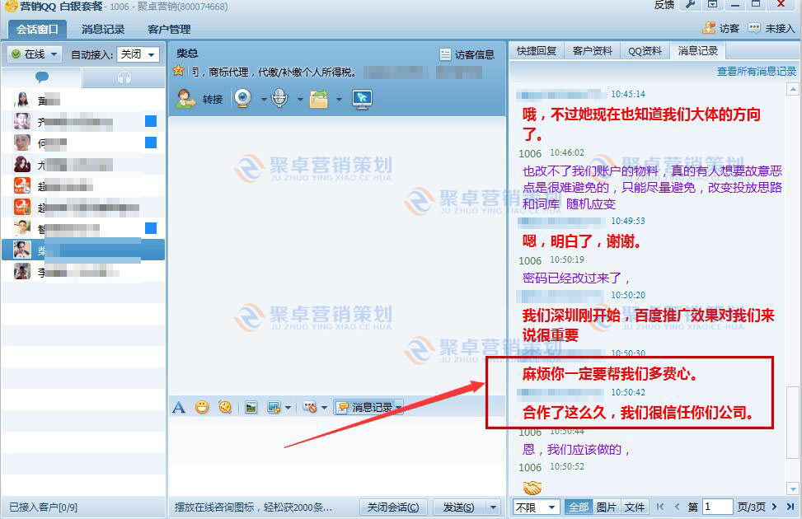Screen dimensions: 802x519
Task: Click the chat log scrollbar down arrow
Action: pyautogui.click(x=792, y=489)
